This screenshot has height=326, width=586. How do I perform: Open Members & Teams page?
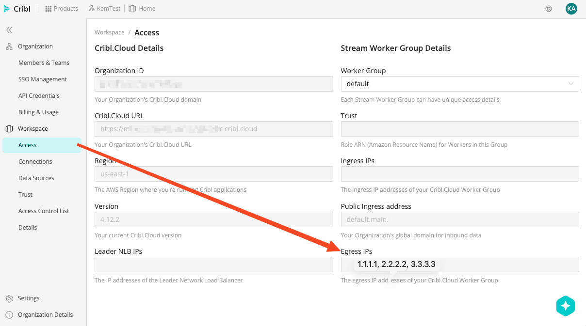tap(44, 63)
